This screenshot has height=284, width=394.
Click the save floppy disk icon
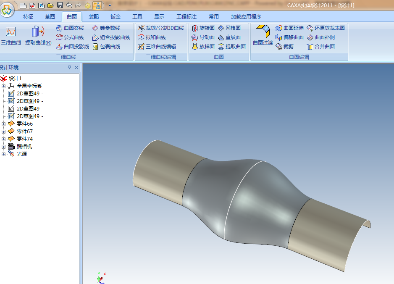[x=60, y=5]
